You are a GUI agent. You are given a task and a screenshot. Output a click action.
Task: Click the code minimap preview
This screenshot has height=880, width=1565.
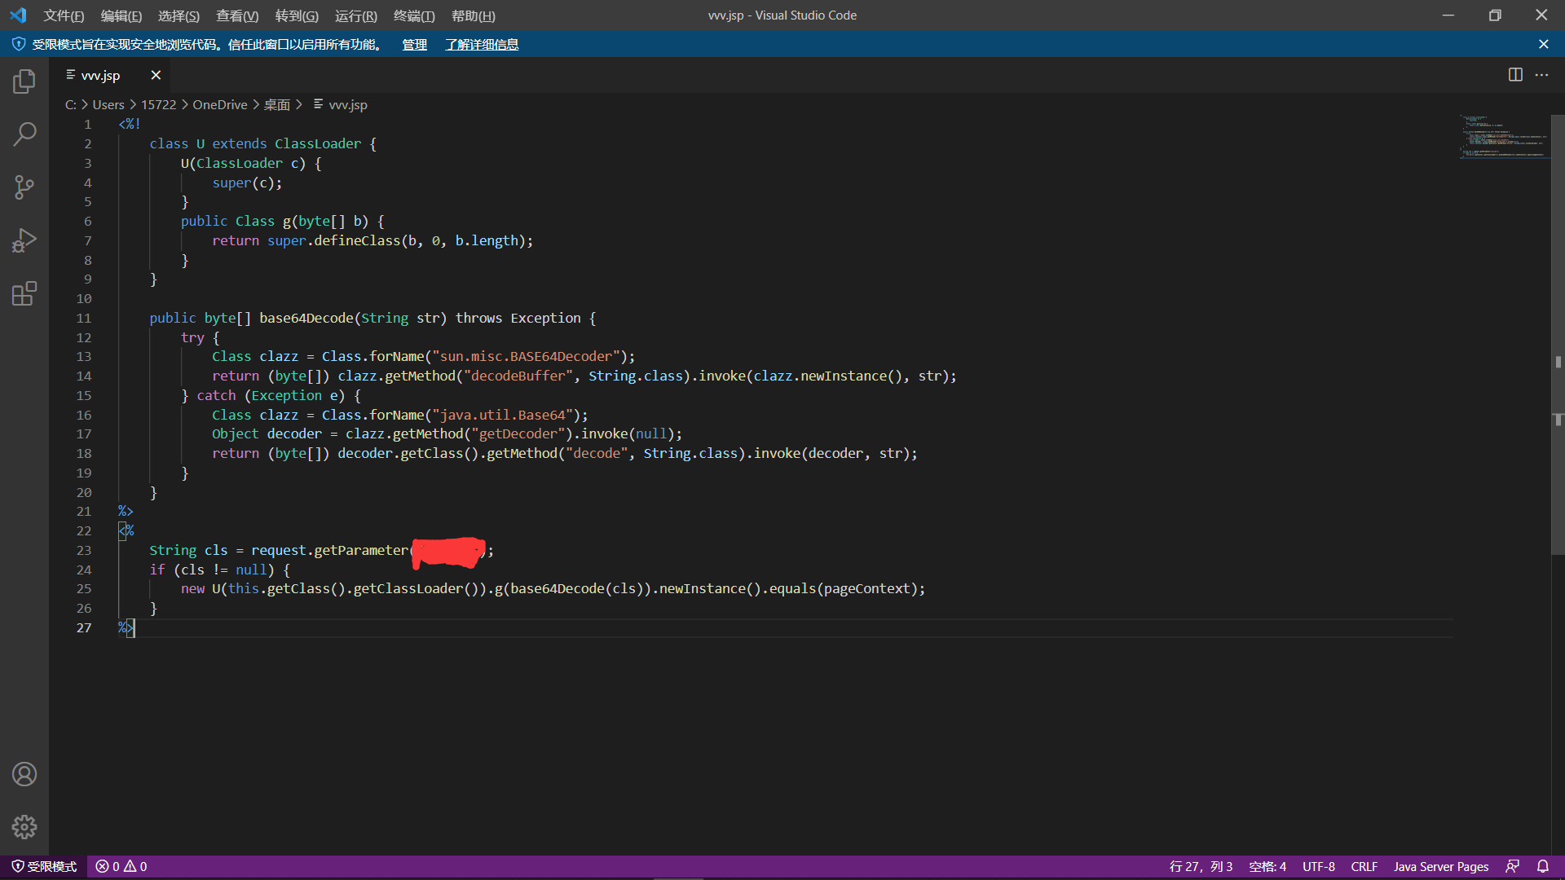click(x=1504, y=137)
